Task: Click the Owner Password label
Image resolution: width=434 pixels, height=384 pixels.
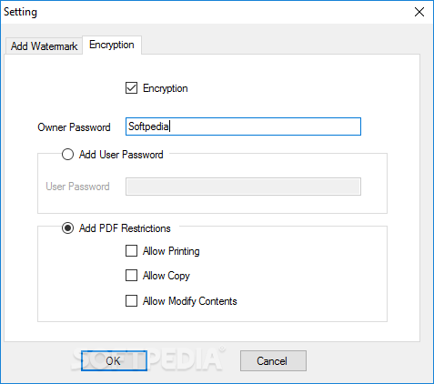Action: click(x=74, y=127)
